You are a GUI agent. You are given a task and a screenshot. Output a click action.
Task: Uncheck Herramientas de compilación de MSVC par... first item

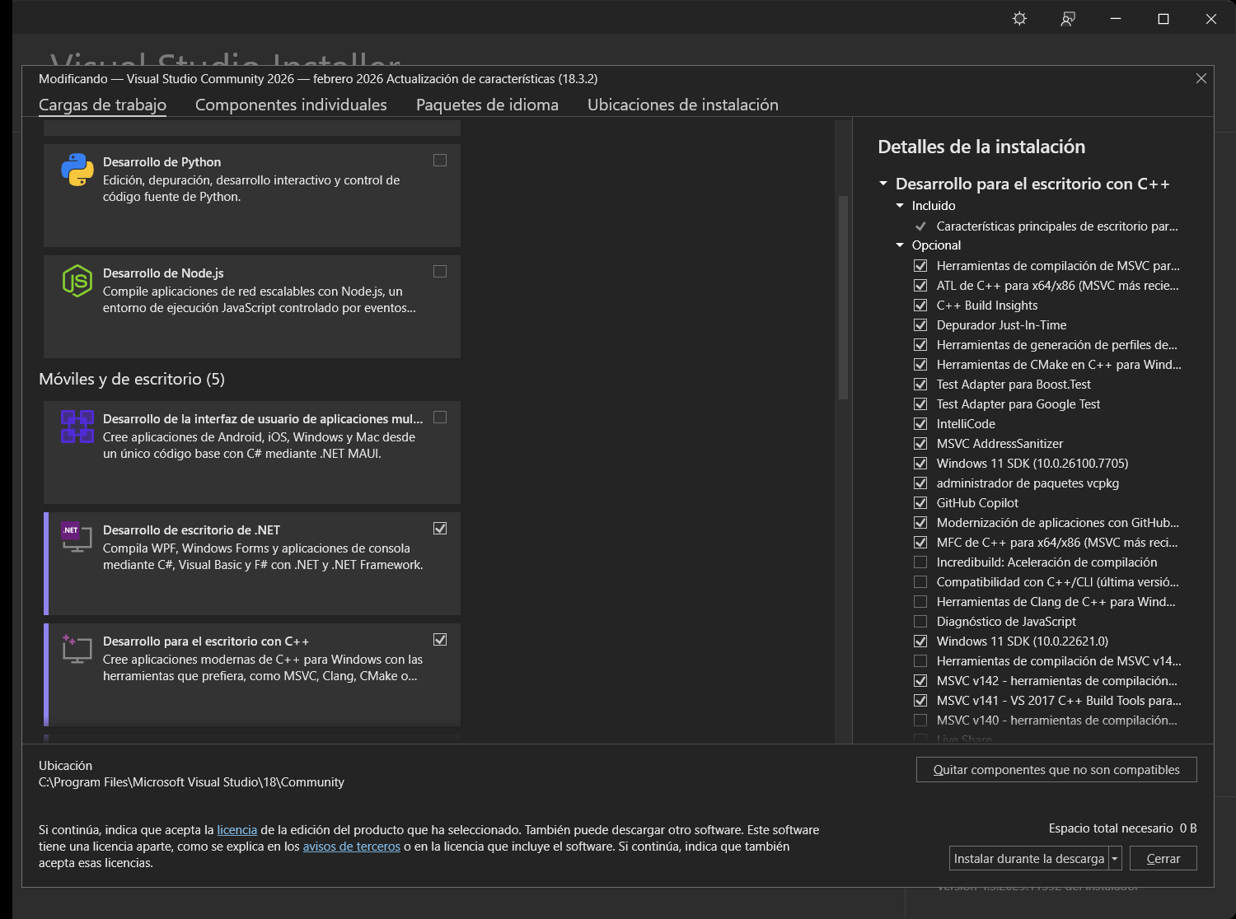point(920,266)
